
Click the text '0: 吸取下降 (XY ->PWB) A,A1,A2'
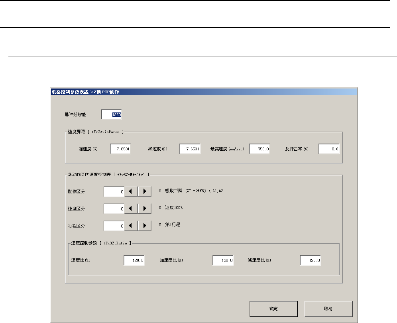pyautogui.click(x=191, y=191)
